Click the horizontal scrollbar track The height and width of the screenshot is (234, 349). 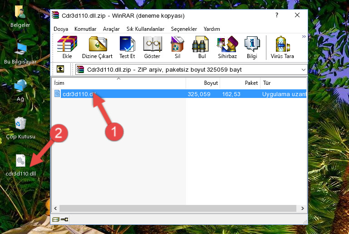pyautogui.click(x=177, y=209)
